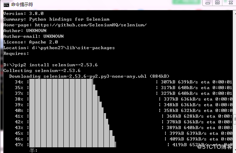Click the 'Author-email: UNKNOWN' line
This screenshot has height=153, width=236.
point(34,36)
